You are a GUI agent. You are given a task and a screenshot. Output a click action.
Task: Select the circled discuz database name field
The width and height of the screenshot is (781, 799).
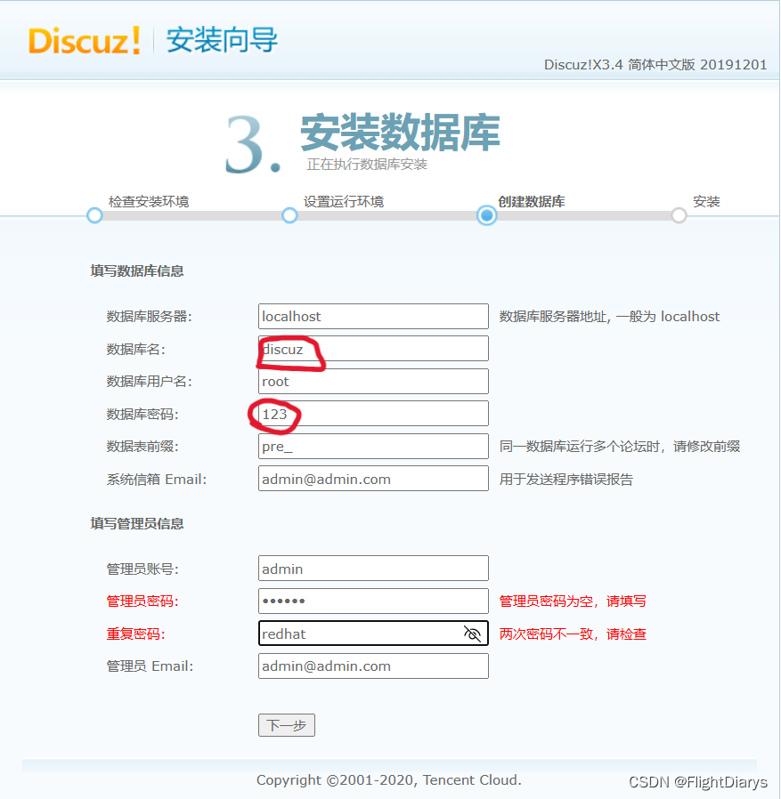click(373, 348)
